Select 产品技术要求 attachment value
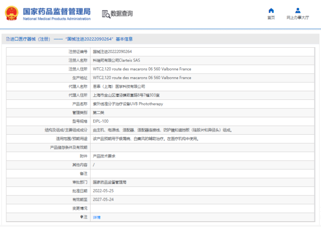The height and width of the screenshot is (227, 321). (104, 156)
